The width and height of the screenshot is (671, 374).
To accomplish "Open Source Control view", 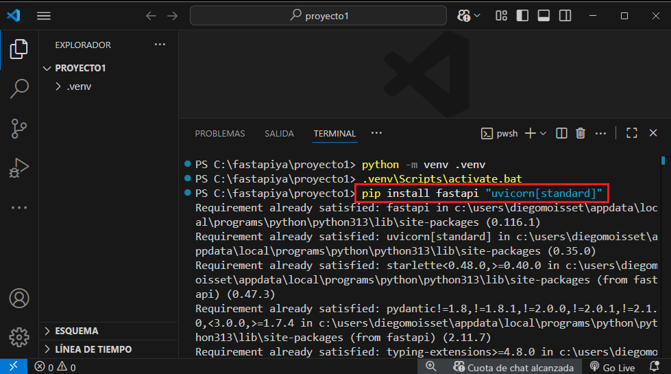I will pos(19,128).
